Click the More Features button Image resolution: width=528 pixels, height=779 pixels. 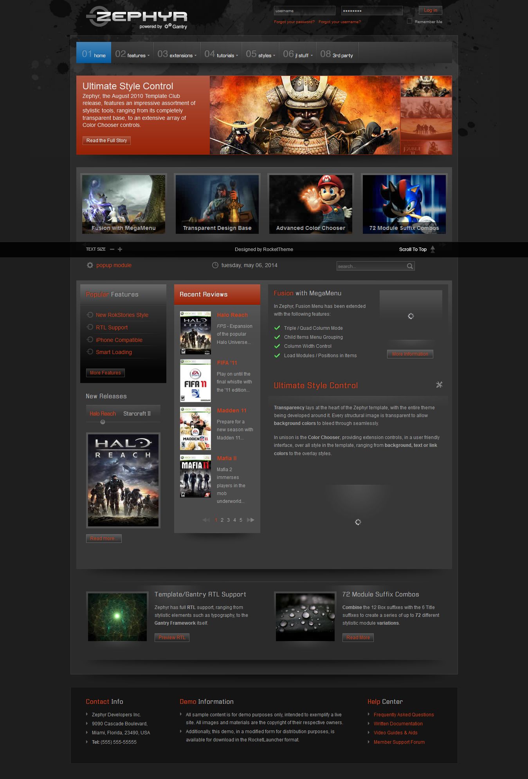pos(105,373)
